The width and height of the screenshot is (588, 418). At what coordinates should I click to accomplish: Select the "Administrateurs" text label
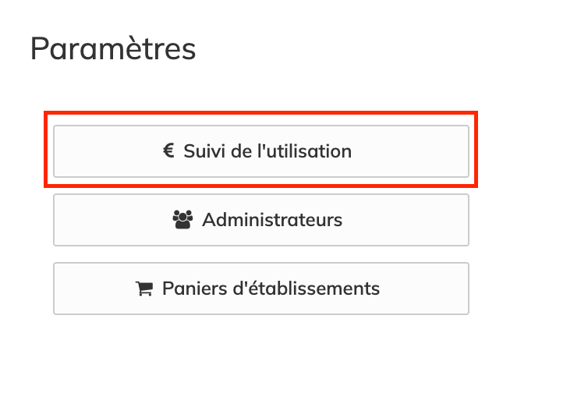click(272, 220)
